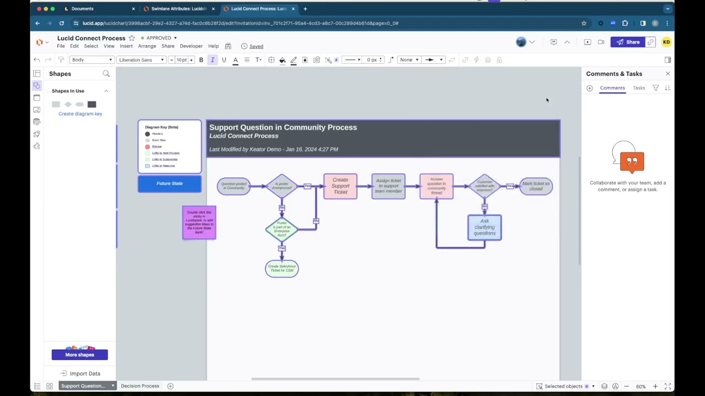Viewport: 705px width, 396px height.
Task: Open the Edit menu
Action: (74, 46)
